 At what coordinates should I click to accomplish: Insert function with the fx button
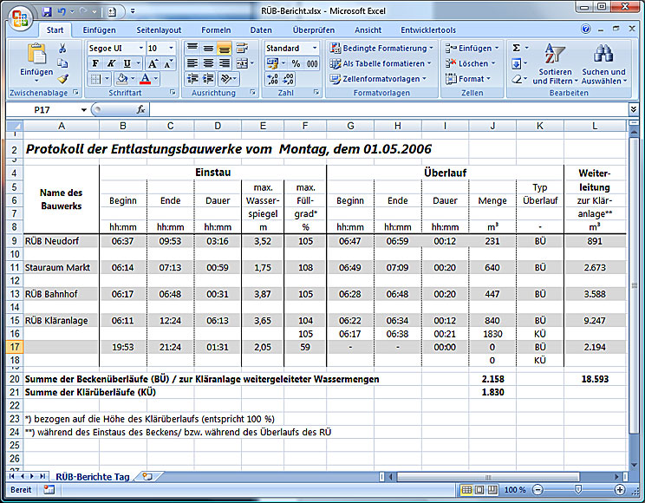click(140, 109)
